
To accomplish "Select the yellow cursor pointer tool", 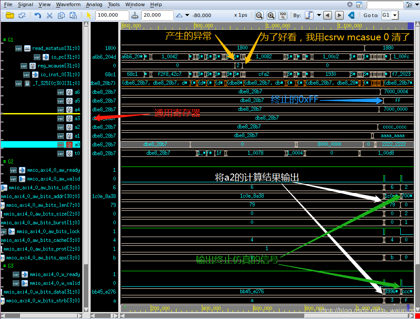I will tap(89, 15).
